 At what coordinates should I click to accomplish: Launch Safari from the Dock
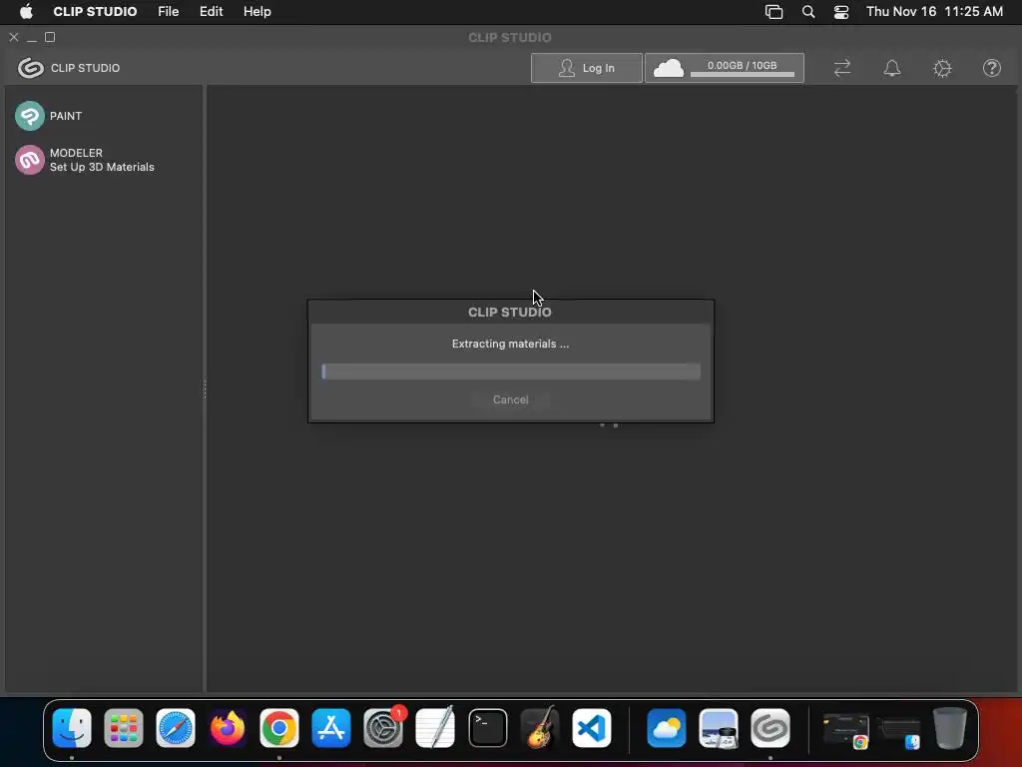[176, 728]
